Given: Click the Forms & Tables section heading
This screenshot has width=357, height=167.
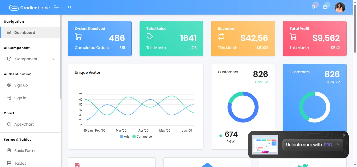Looking at the screenshot, I should 18,140.
